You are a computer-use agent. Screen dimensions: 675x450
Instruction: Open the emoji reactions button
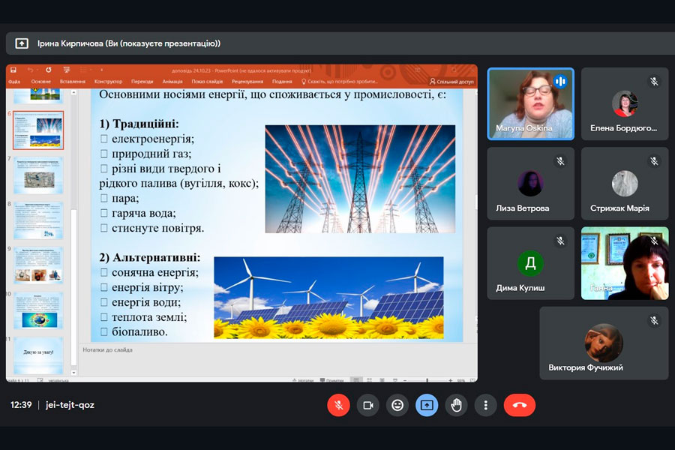point(397,405)
